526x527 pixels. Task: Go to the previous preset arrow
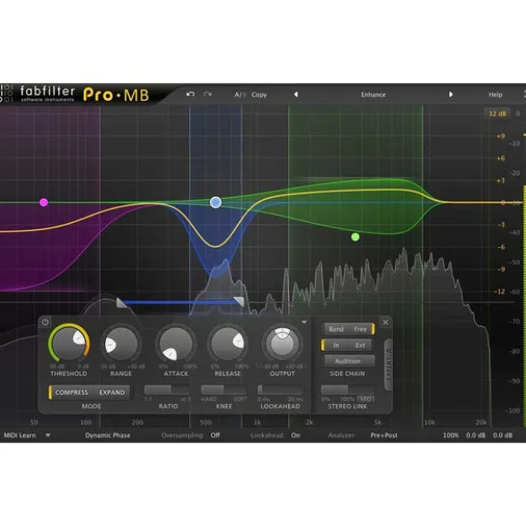point(296,95)
